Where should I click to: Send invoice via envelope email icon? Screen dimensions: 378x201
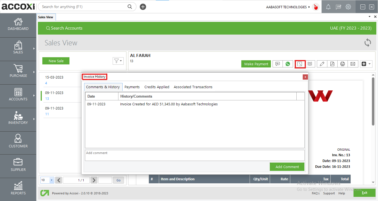[353, 64]
